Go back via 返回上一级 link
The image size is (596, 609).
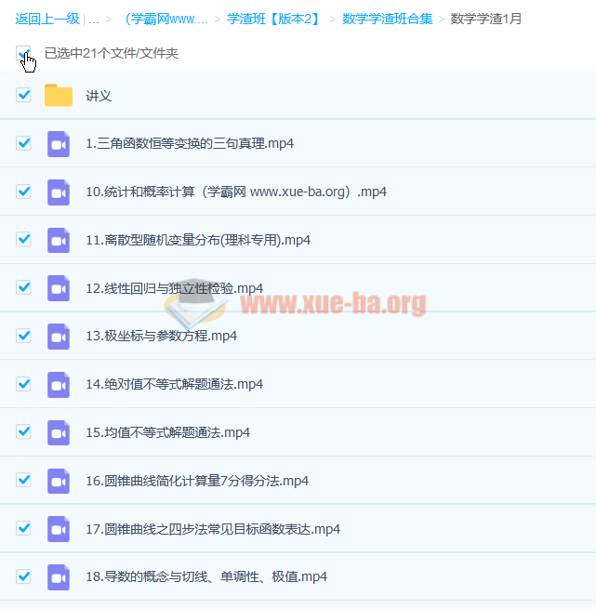tap(47, 19)
